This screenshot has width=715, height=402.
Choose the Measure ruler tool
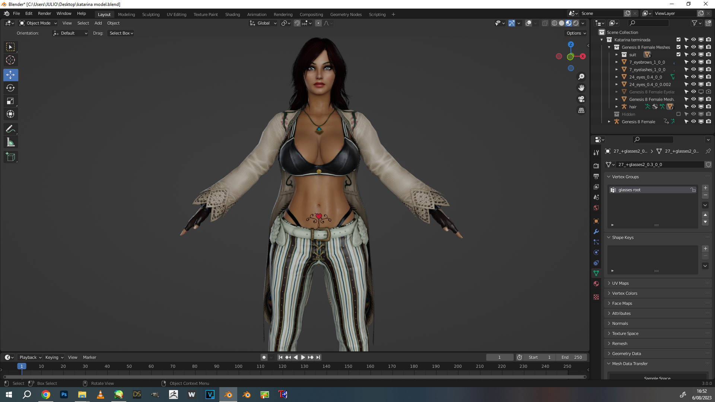(10, 142)
